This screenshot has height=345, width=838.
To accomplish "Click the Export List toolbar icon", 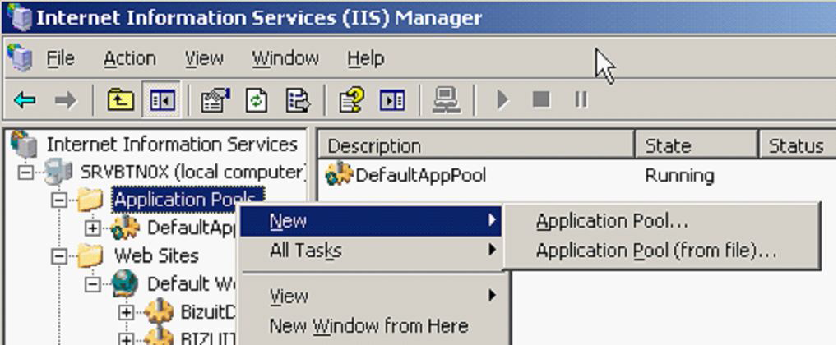I will click(298, 100).
